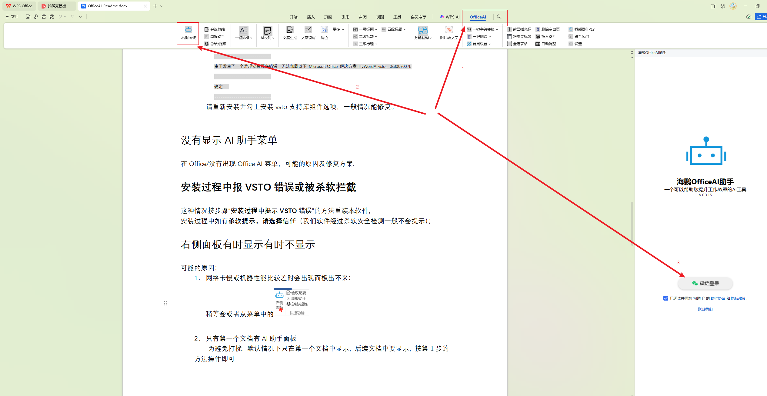Select 删除空白页 to delete blank pages
Image resolution: width=767 pixels, height=396 pixels.
coord(548,29)
